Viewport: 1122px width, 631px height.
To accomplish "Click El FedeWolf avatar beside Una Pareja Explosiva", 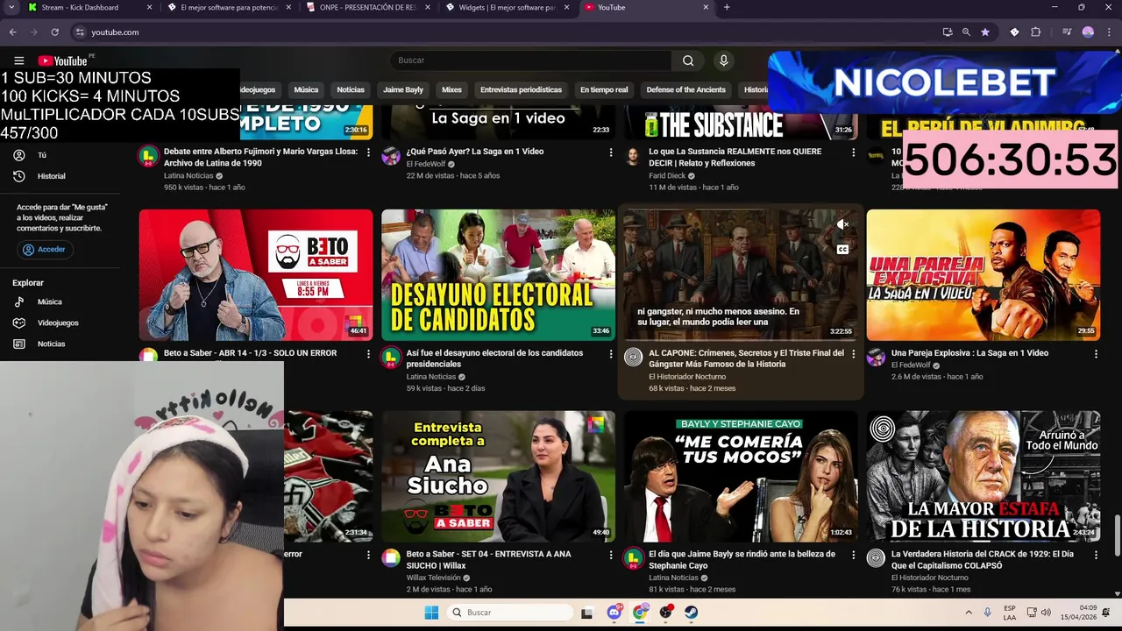I will coord(876,357).
